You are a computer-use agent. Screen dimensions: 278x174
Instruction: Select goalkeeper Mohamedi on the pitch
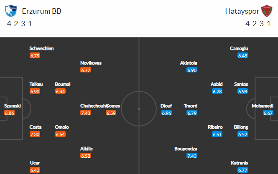263,106
